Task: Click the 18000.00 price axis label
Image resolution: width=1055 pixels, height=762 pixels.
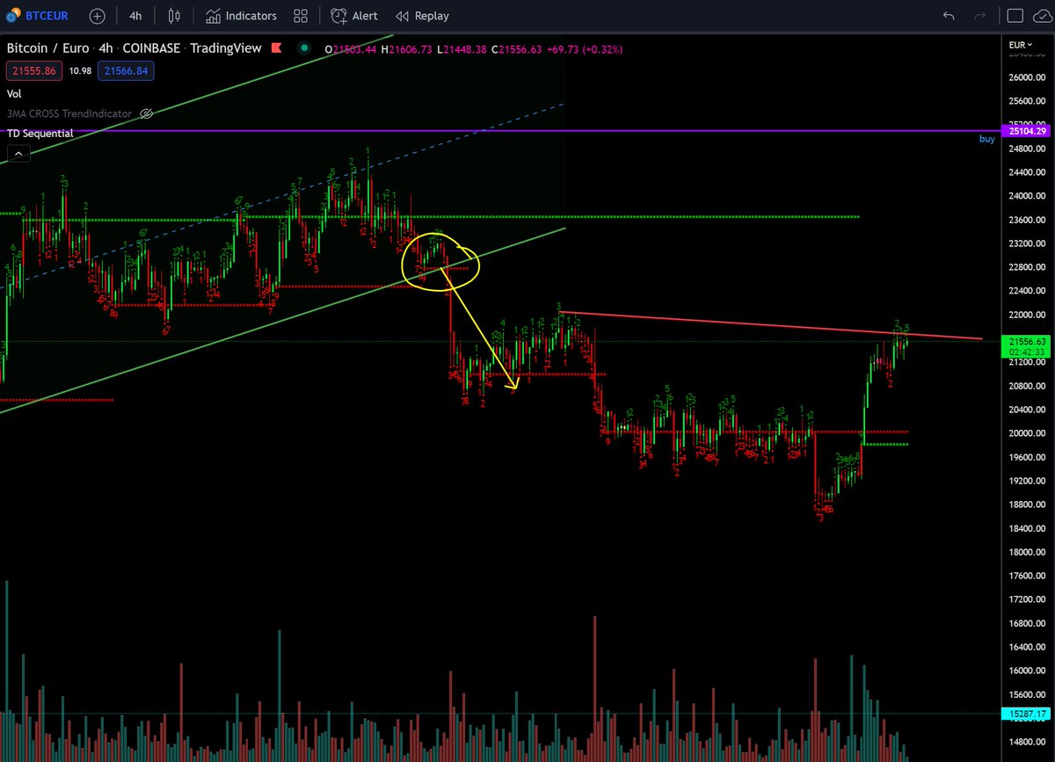Action: point(1027,552)
